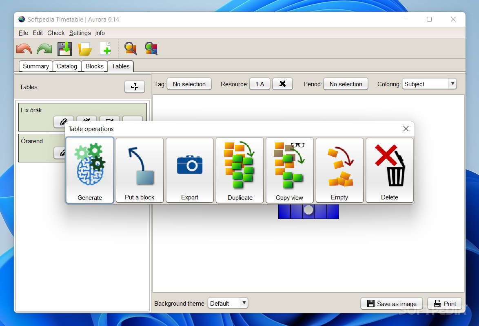
Task: Switch to the Blocks tab
Action: [x=94, y=66]
